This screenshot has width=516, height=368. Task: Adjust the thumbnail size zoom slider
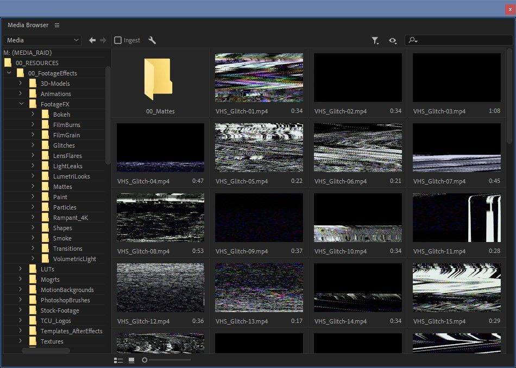point(145,360)
